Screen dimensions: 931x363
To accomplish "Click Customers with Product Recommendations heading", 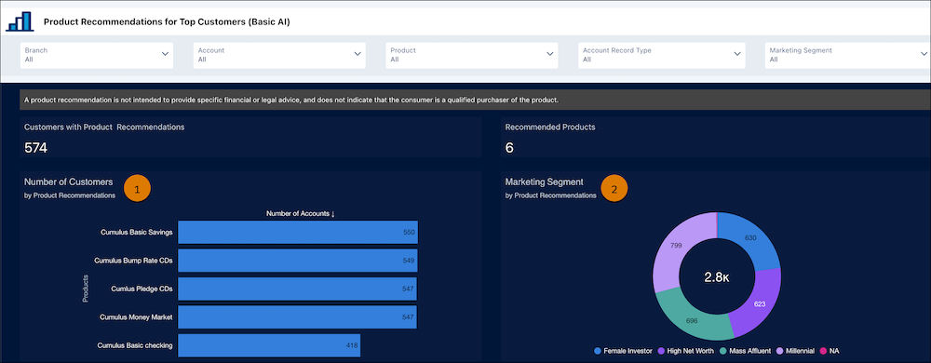I will 104,127.
